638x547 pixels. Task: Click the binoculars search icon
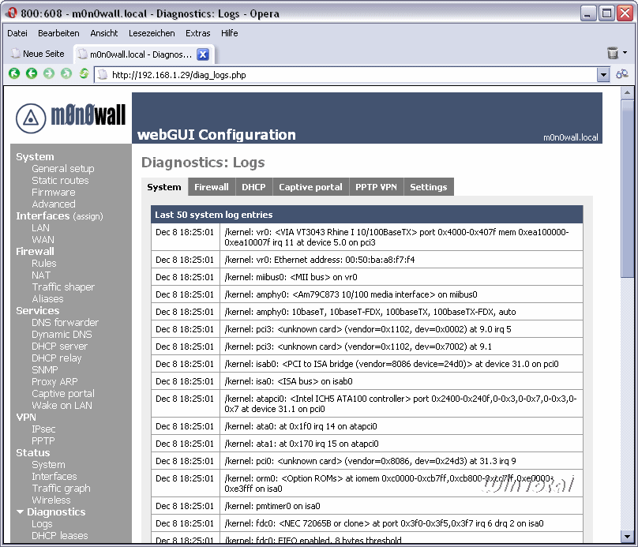point(622,74)
